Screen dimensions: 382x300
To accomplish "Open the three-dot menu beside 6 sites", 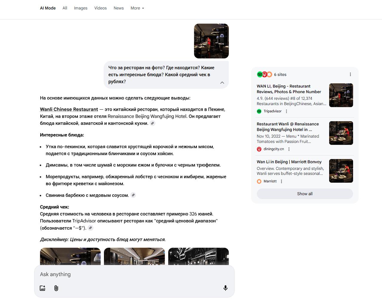I will click(x=350, y=74).
